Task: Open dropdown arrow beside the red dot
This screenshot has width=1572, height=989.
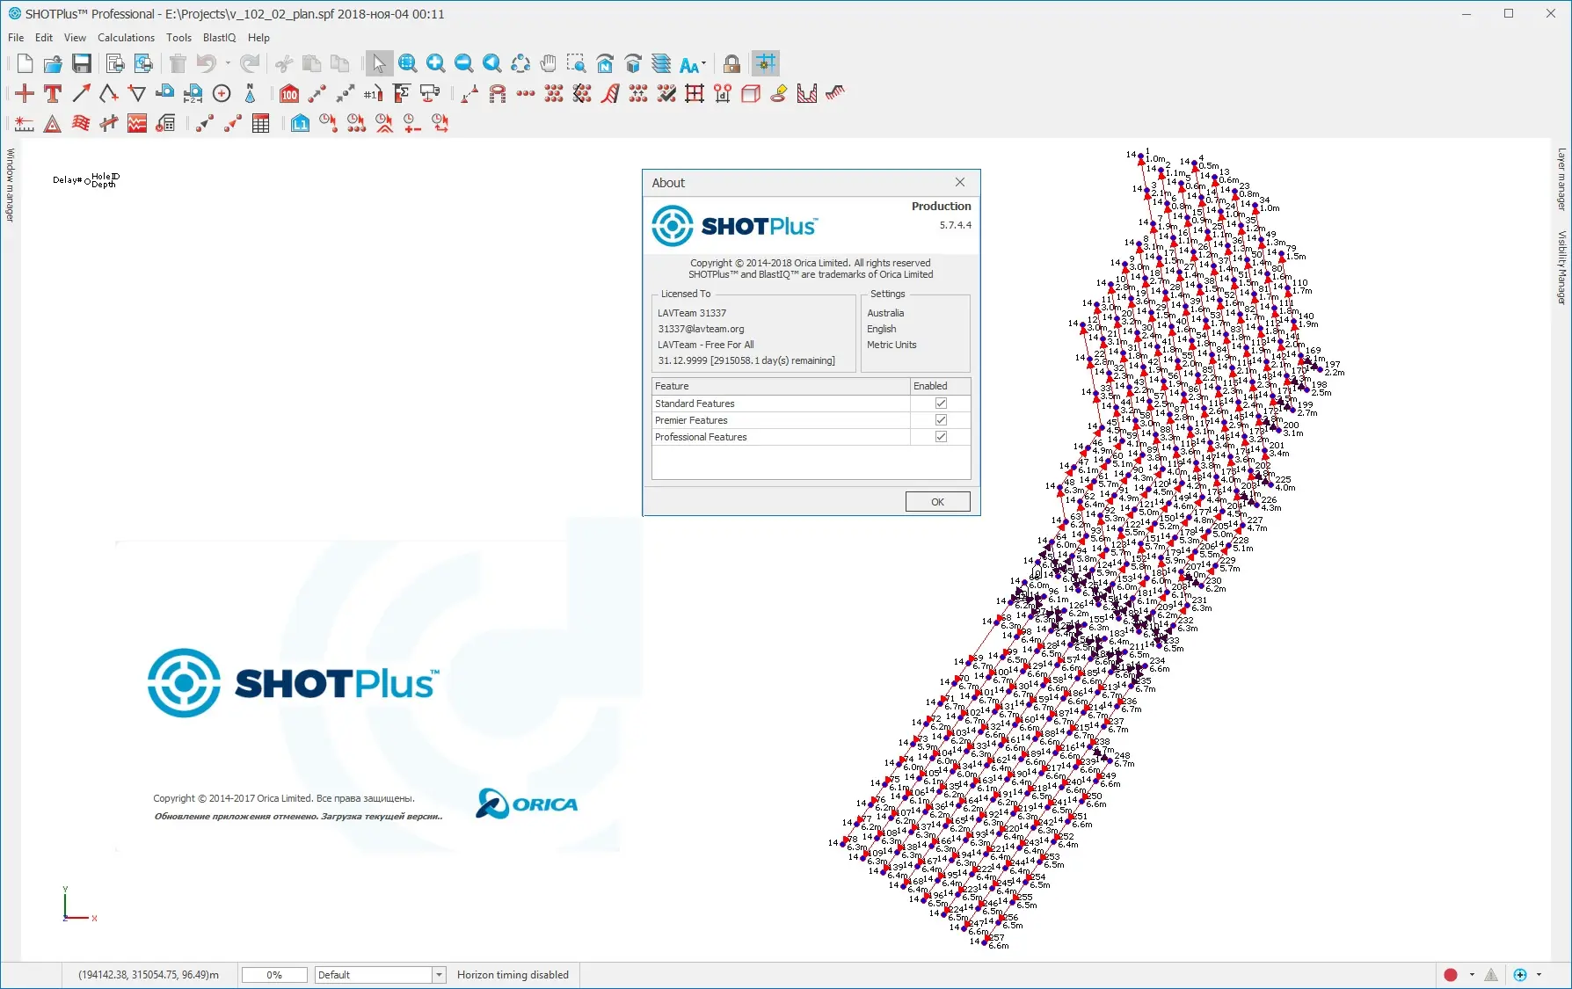Action: (1472, 974)
